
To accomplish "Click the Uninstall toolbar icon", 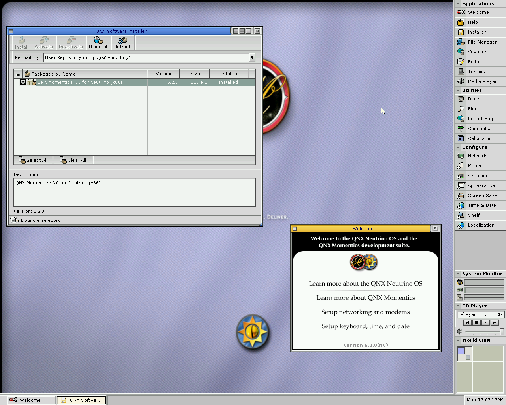I will coord(98,43).
